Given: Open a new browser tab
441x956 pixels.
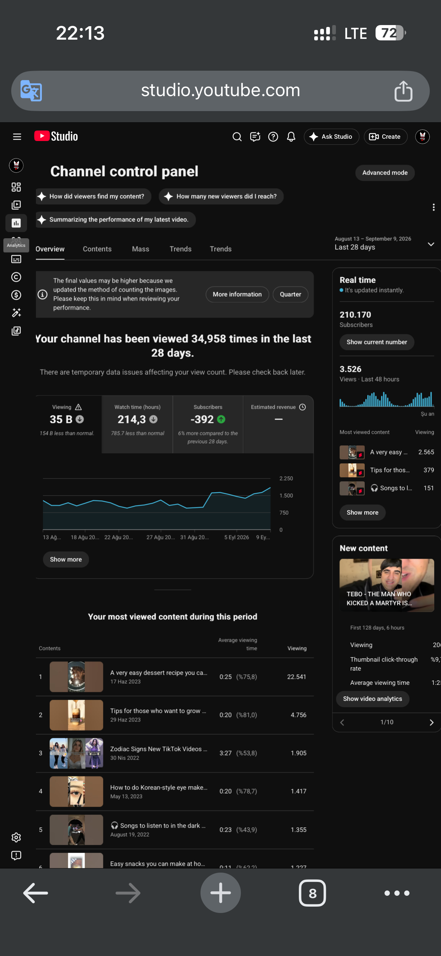Looking at the screenshot, I should pyautogui.click(x=220, y=893).
